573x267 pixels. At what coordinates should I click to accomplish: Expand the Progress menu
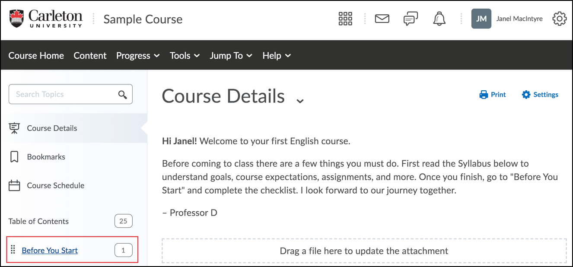pyautogui.click(x=138, y=56)
